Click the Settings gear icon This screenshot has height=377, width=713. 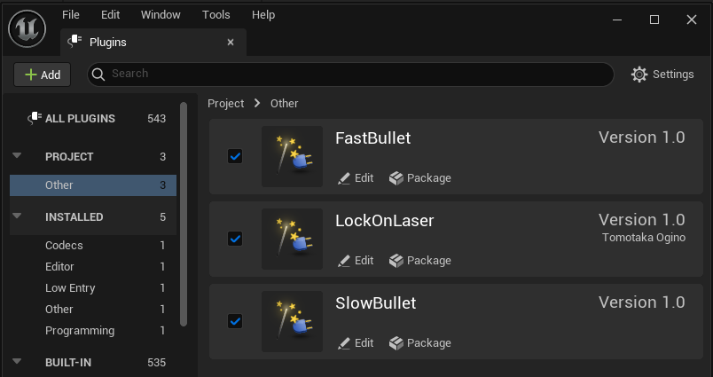(639, 75)
